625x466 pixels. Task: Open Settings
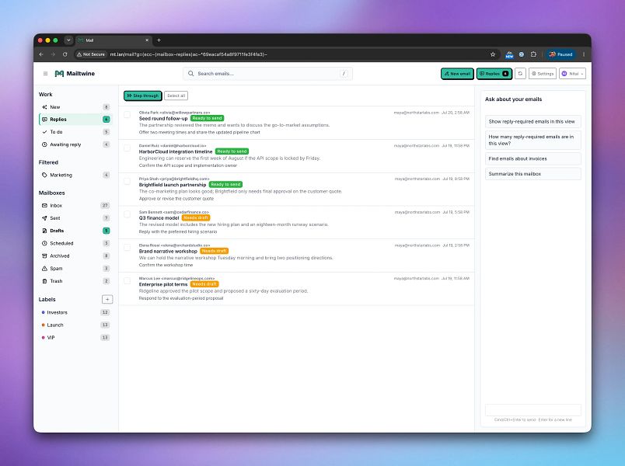pos(543,74)
